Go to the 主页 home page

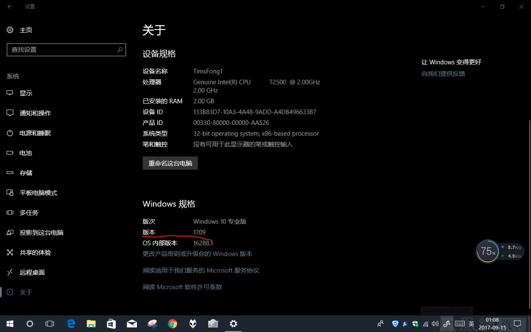25,30
